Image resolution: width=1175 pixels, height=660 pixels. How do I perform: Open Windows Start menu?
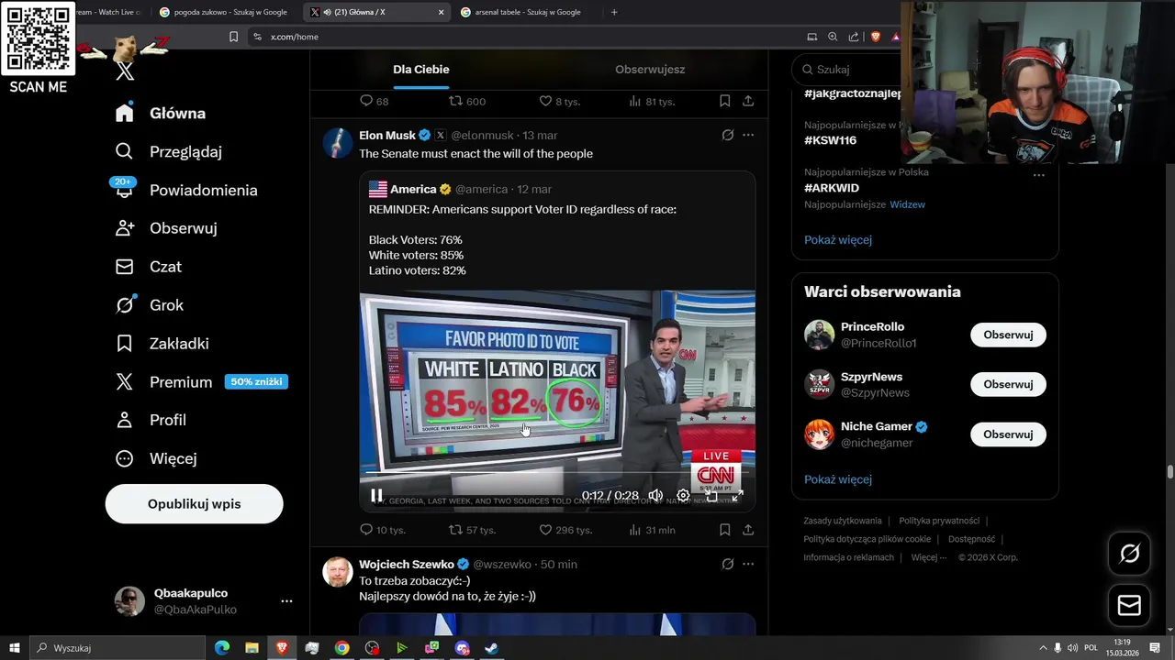click(x=14, y=648)
